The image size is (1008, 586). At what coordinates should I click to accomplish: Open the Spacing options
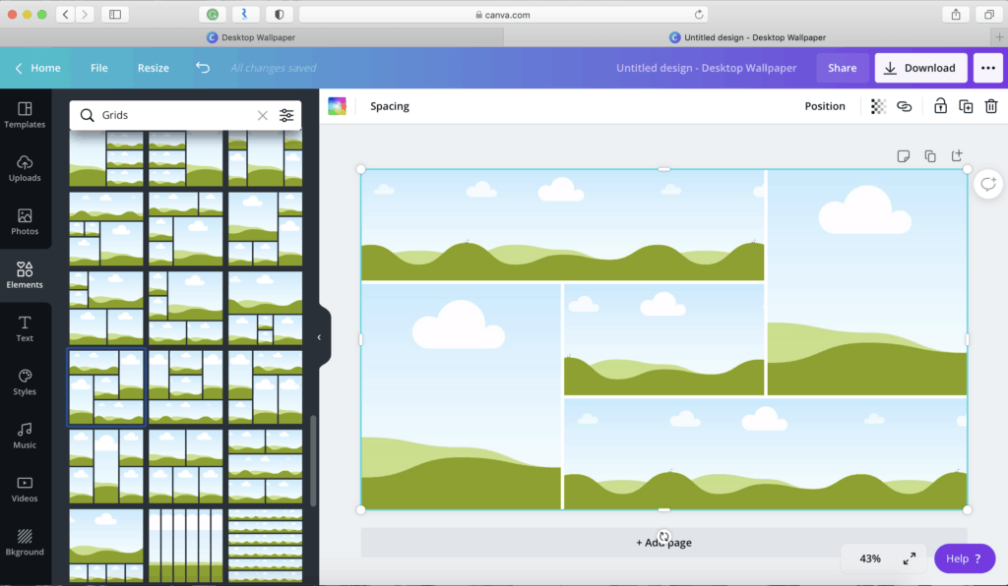(390, 106)
